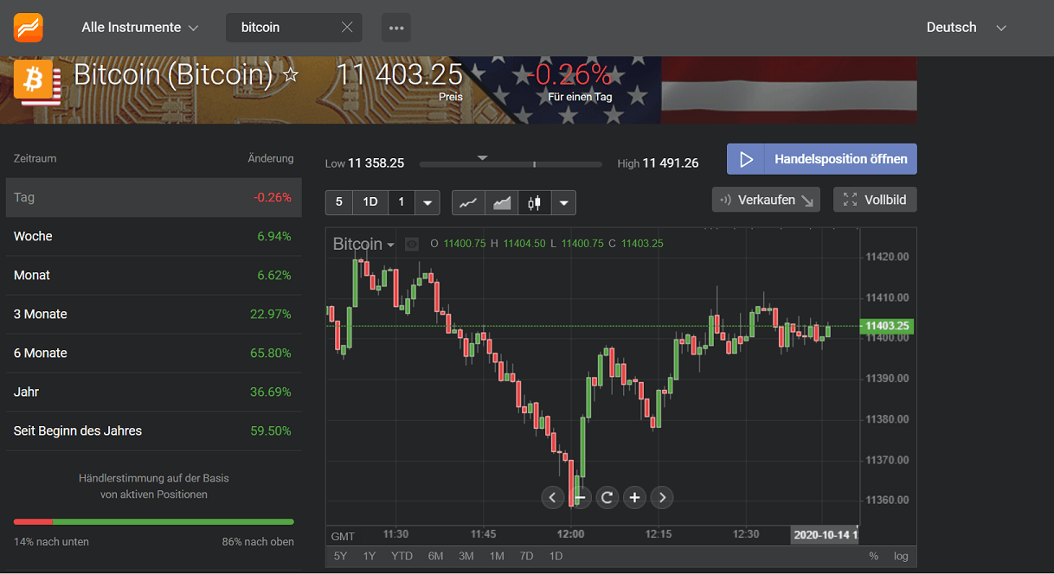Add Bitcoin to favorites with star
1054x574 pixels.
point(291,75)
